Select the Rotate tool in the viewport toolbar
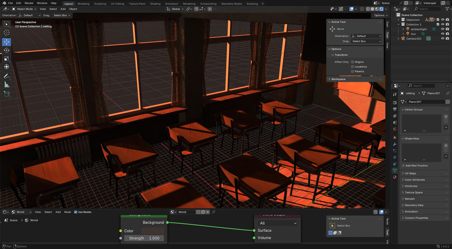 click(x=6, y=50)
